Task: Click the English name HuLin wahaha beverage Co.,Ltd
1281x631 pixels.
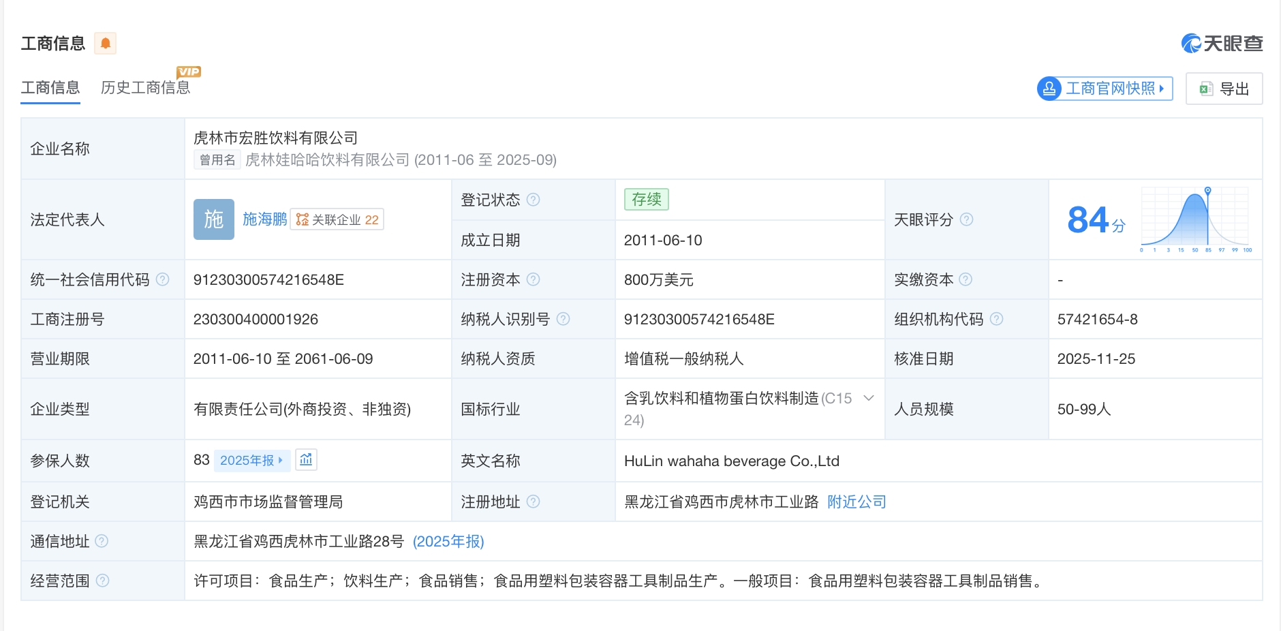Action: (x=732, y=461)
